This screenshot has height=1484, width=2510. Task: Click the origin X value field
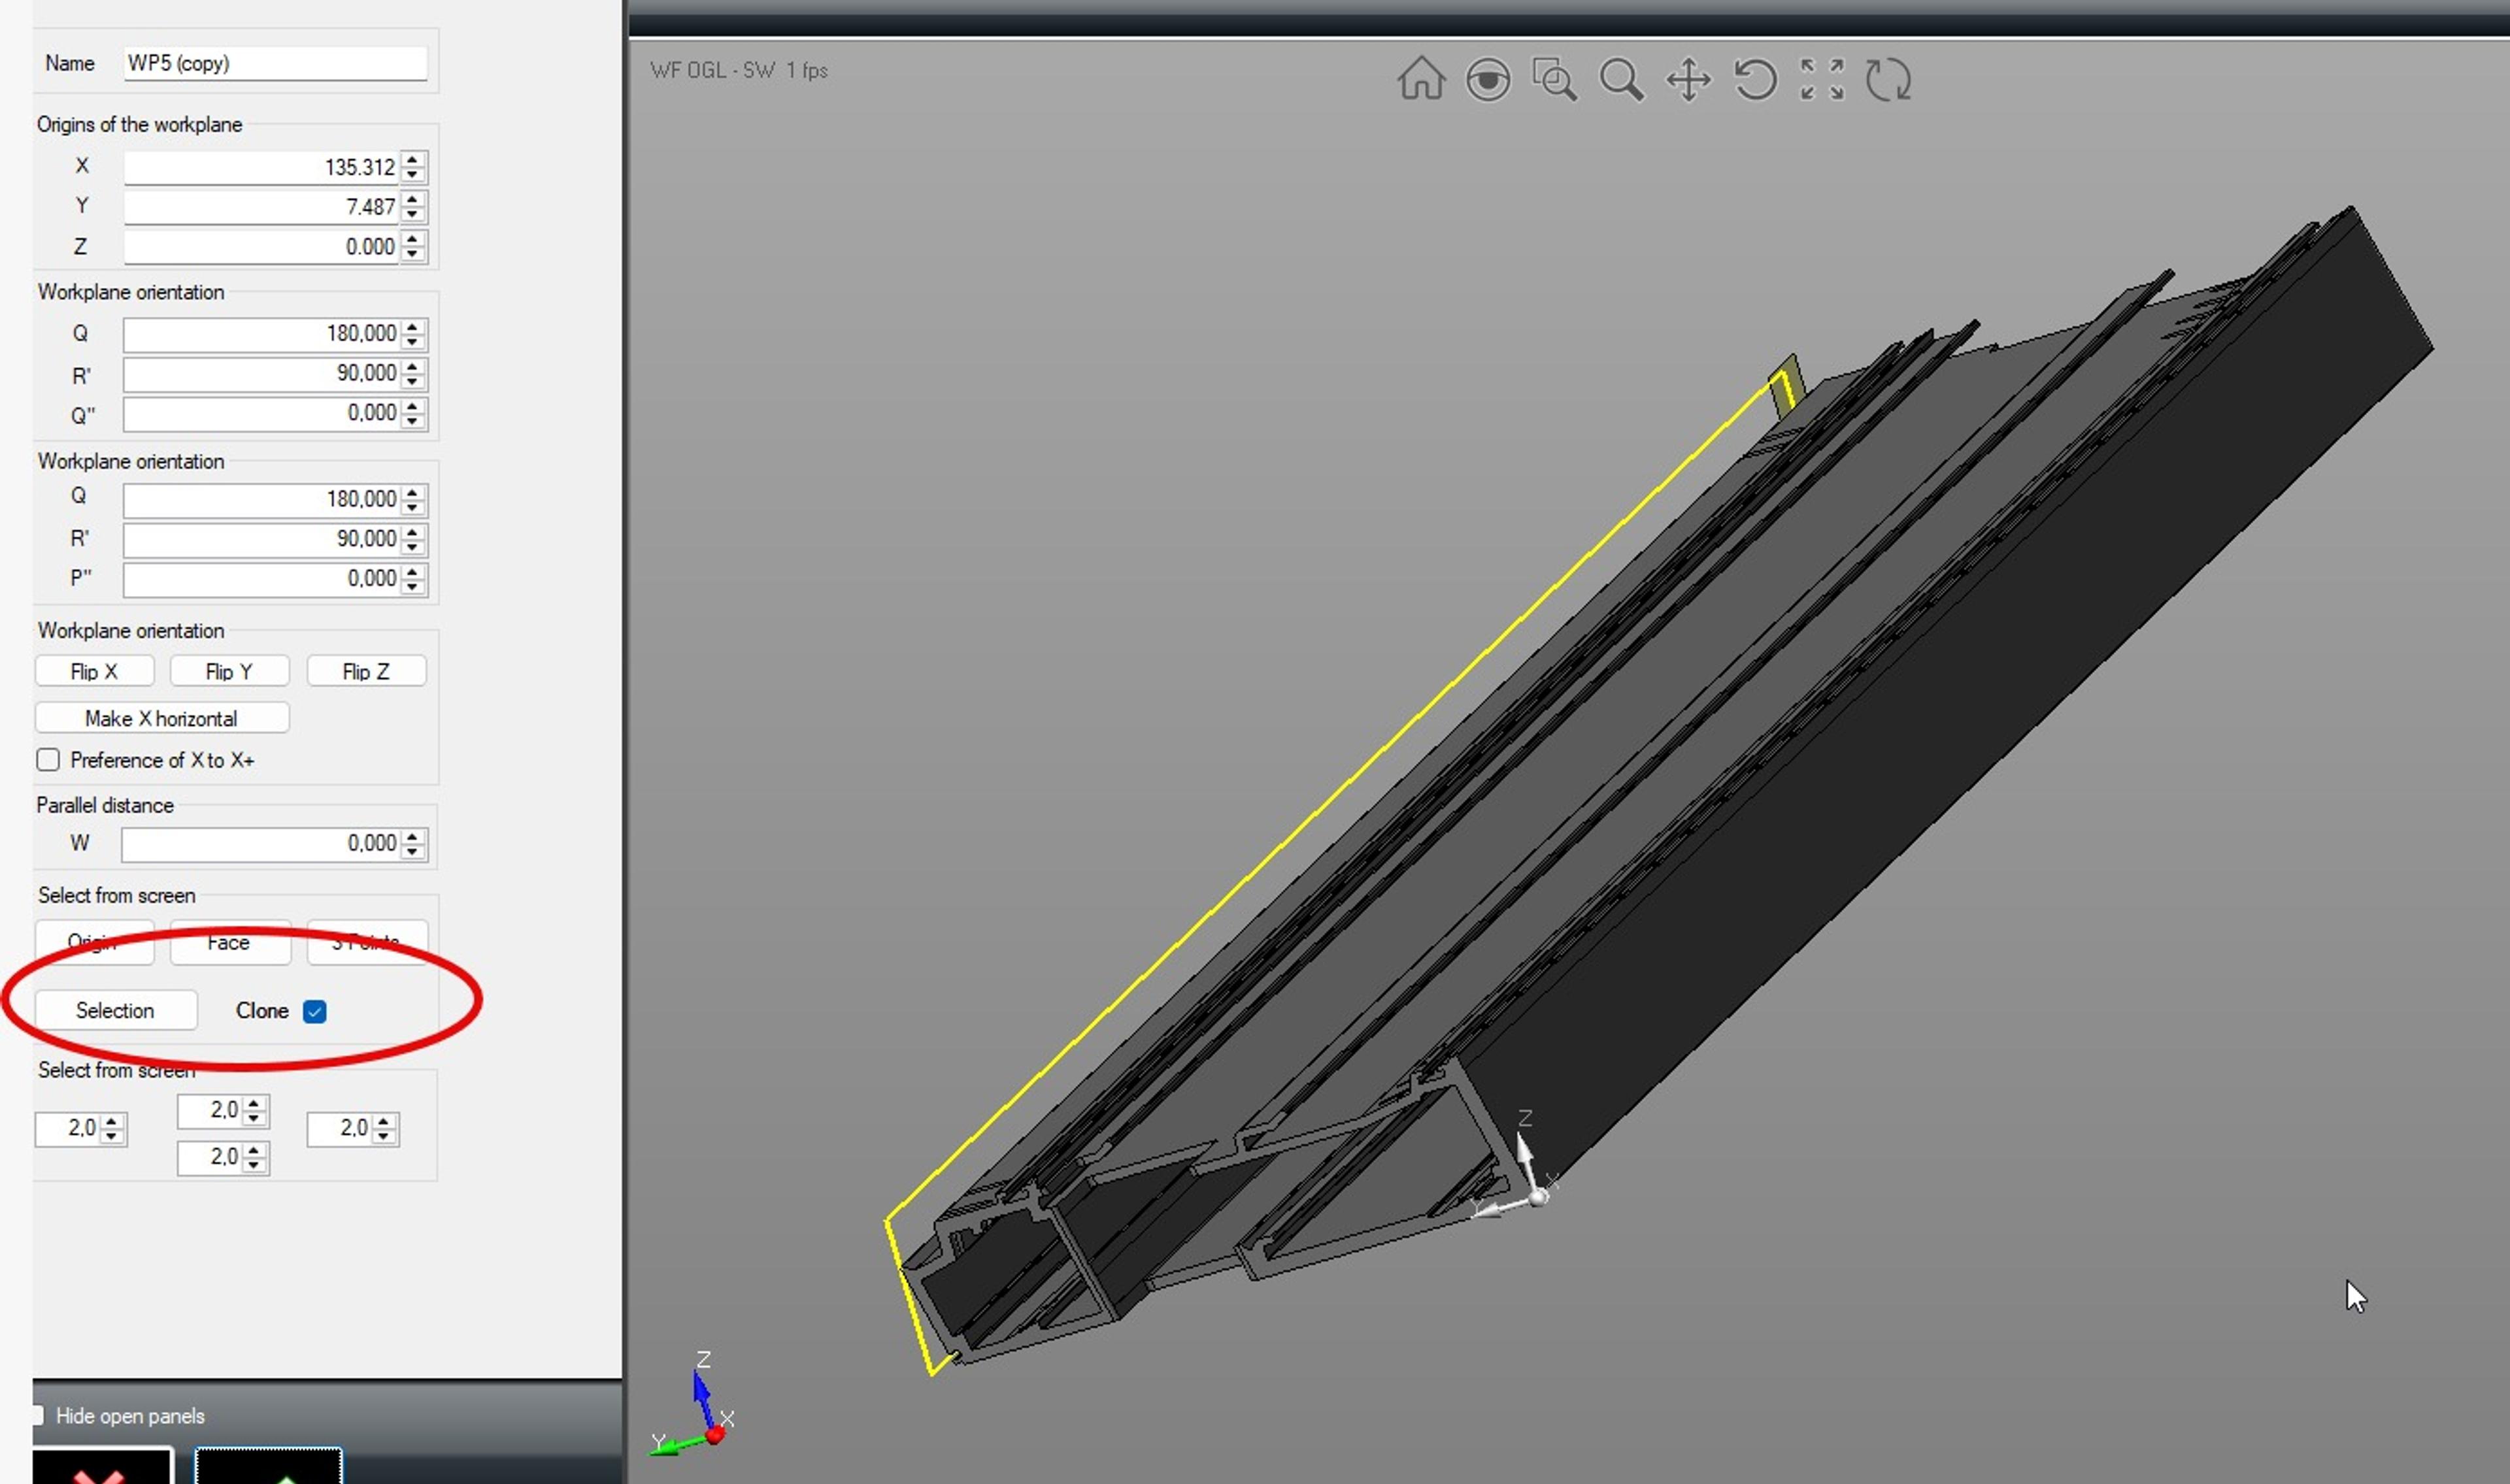point(261,167)
